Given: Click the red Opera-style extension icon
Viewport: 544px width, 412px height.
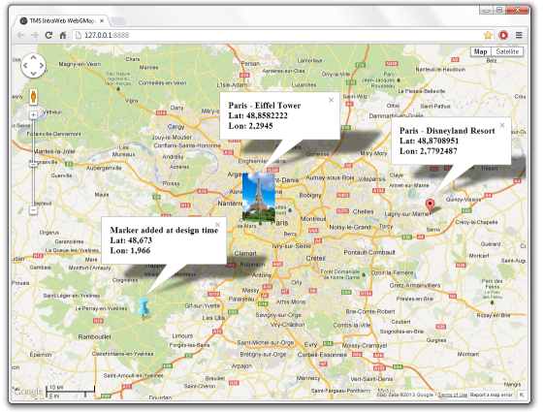Looking at the screenshot, I should tap(503, 35).
